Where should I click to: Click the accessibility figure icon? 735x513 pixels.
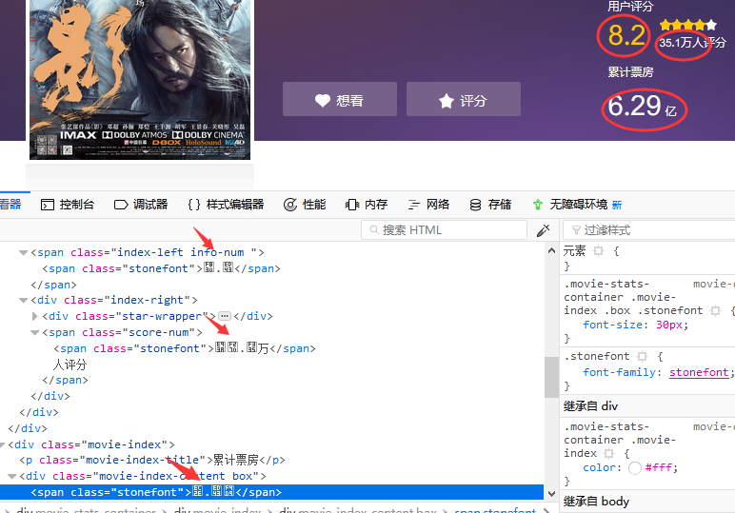538,205
